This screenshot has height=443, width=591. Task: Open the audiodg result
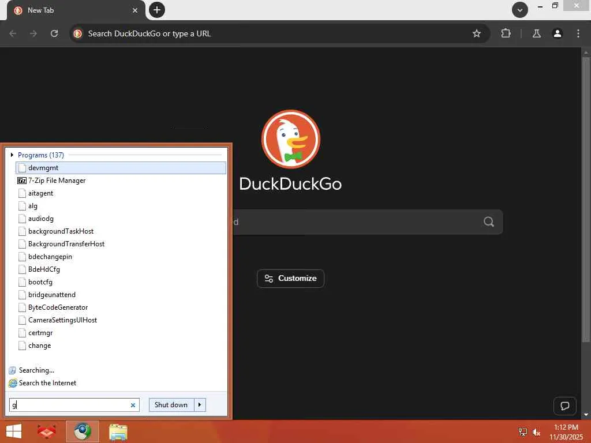pyautogui.click(x=121, y=219)
